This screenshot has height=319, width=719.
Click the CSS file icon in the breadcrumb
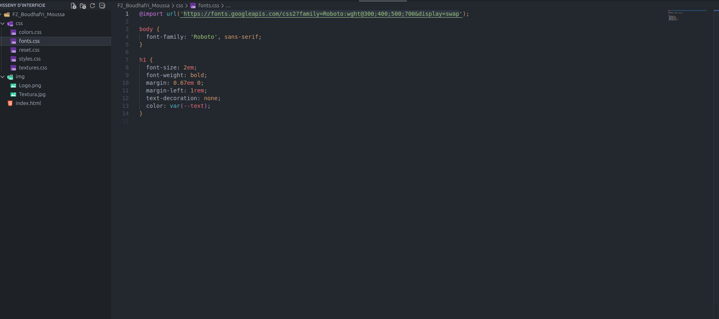pos(193,6)
